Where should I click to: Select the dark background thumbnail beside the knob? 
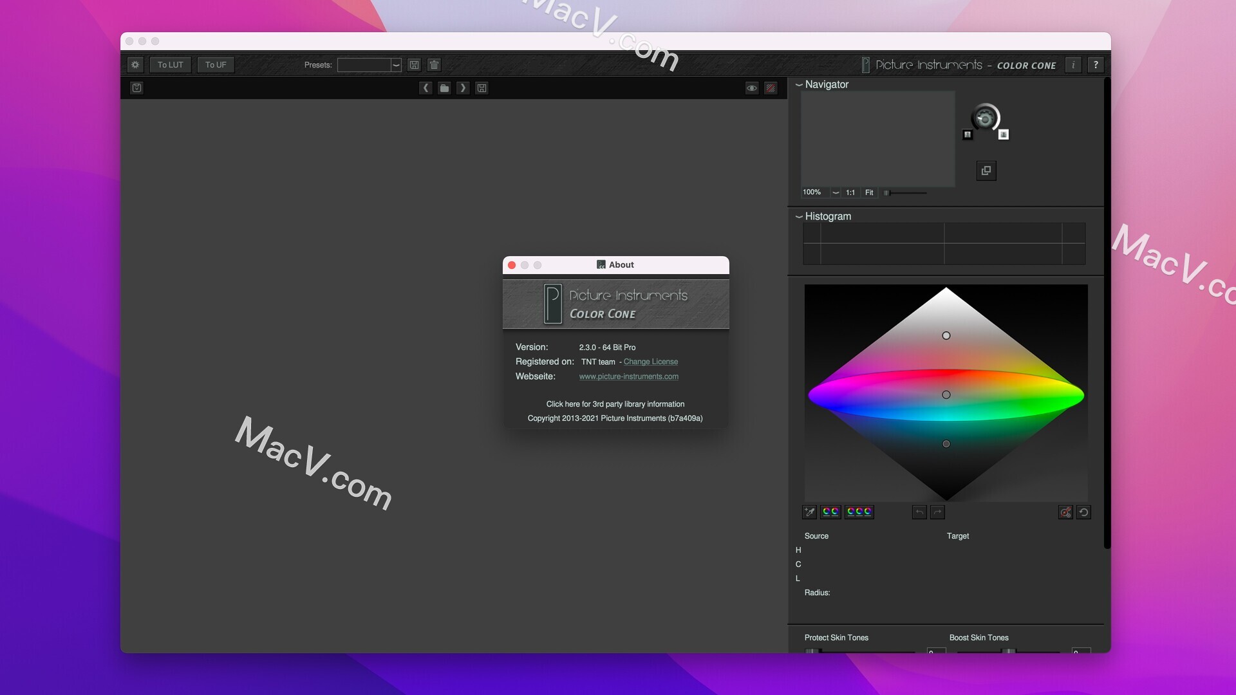pos(967,134)
